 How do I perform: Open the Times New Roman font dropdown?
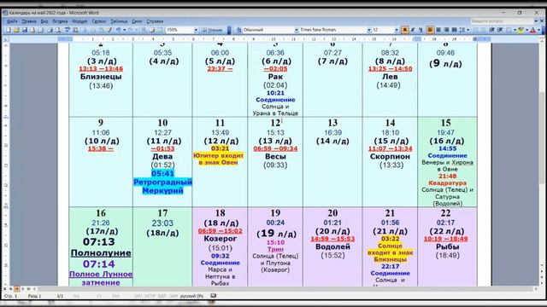click(369, 30)
